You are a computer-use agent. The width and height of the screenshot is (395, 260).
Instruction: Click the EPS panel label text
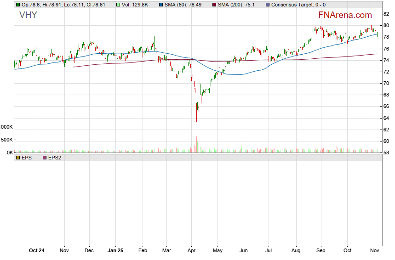click(26, 158)
